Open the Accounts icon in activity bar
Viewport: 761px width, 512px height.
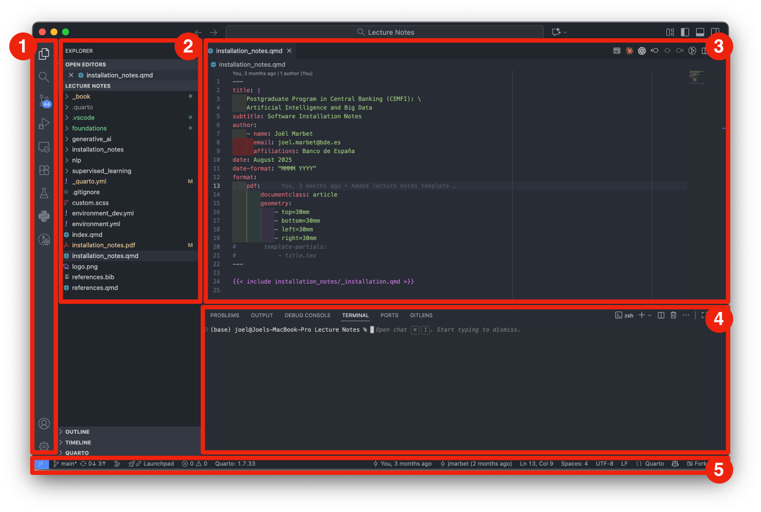44,424
